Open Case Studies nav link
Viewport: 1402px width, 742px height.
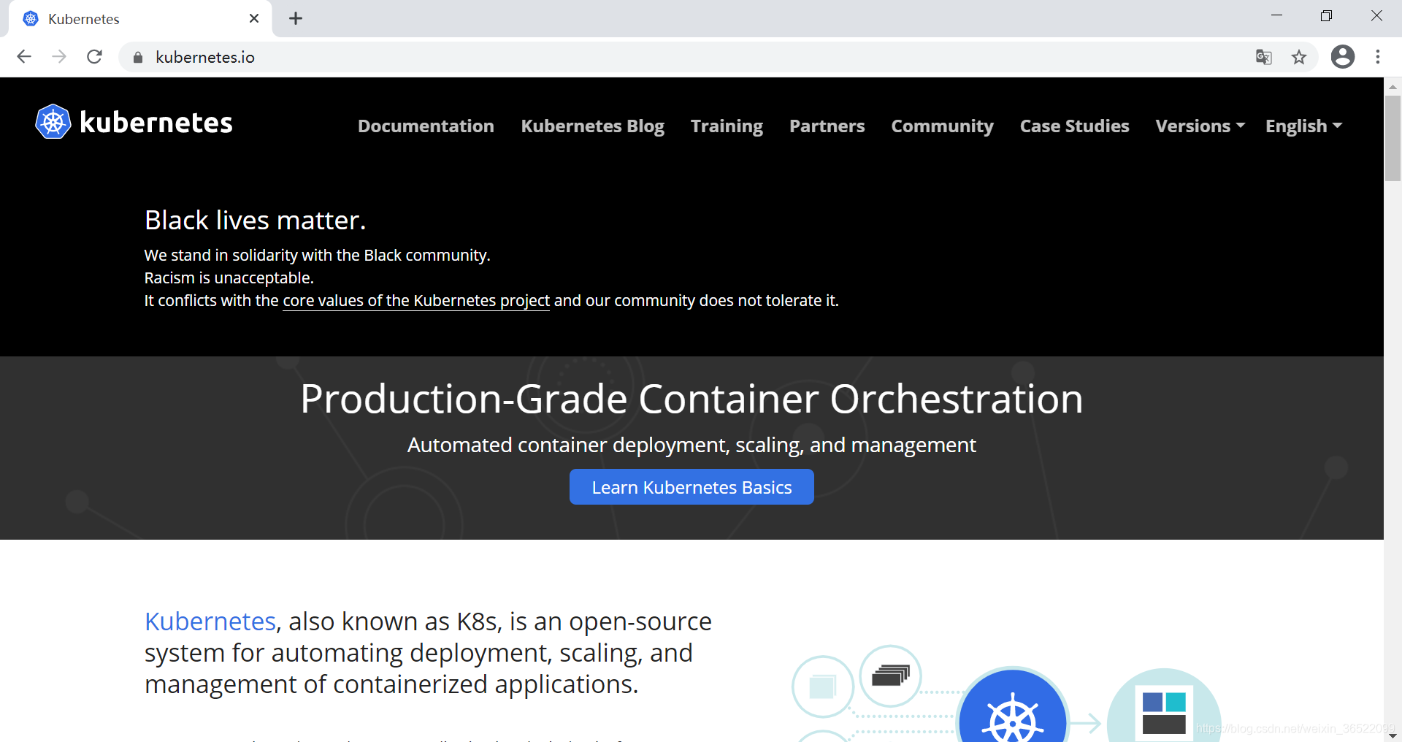(1074, 126)
